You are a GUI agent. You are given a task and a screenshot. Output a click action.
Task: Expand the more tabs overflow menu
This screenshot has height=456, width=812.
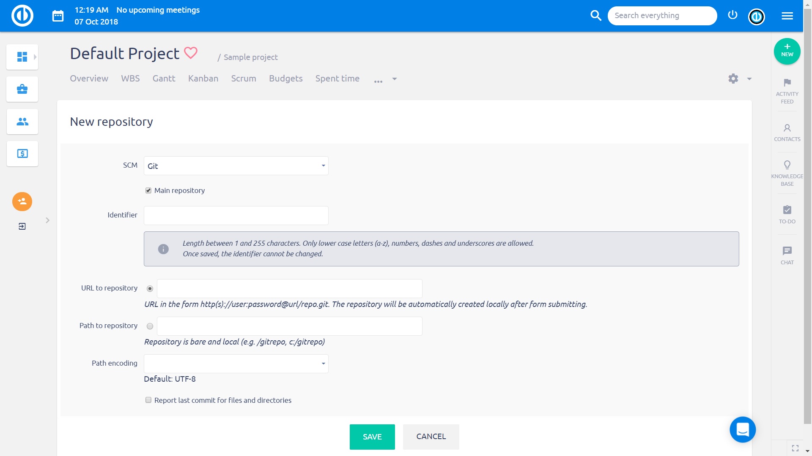click(x=378, y=80)
